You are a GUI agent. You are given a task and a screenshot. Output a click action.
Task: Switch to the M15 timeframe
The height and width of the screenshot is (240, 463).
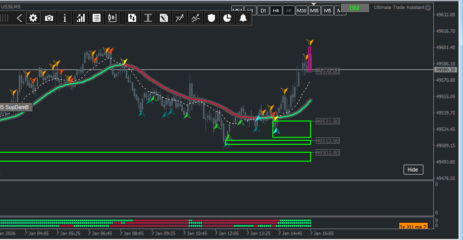point(314,10)
